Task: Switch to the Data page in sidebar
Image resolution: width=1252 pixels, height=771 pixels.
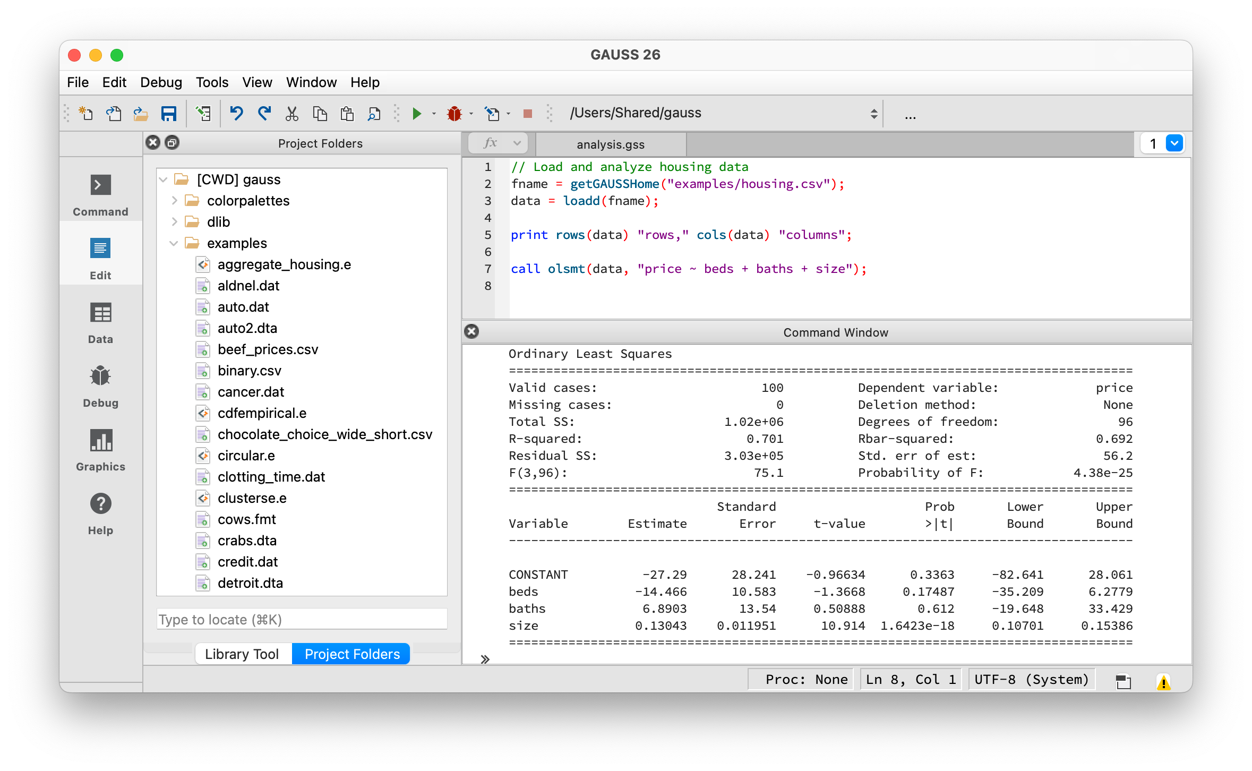Action: pyautogui.click(x=100, y=322)
